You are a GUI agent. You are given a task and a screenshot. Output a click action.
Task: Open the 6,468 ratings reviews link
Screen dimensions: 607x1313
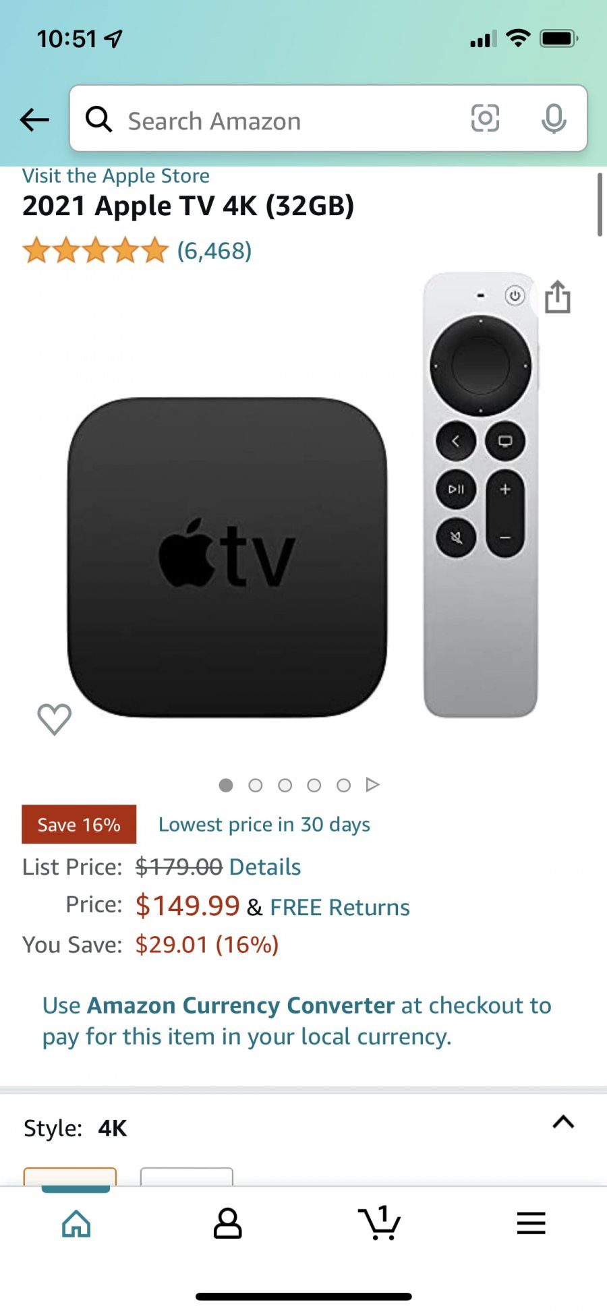214,251
